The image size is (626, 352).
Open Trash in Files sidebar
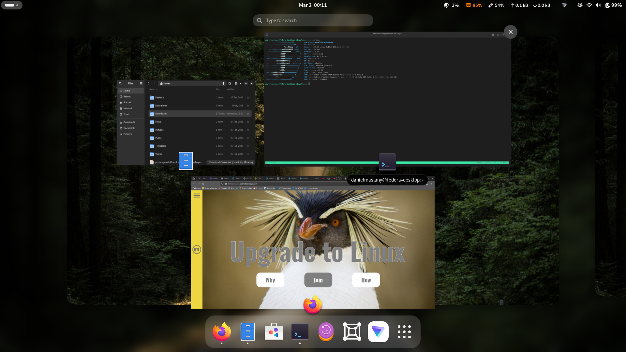coord(130,114)
